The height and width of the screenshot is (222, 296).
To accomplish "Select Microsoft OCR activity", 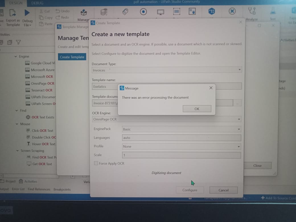I will 39,77.
